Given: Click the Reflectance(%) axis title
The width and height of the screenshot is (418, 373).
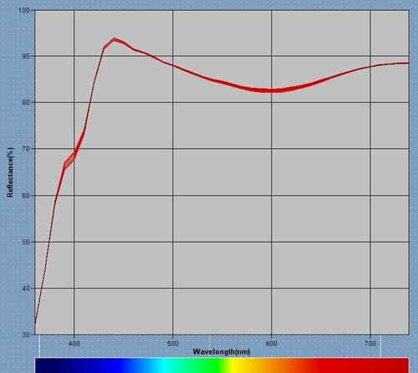Looking at the screenshot, I should click(10, 172).
